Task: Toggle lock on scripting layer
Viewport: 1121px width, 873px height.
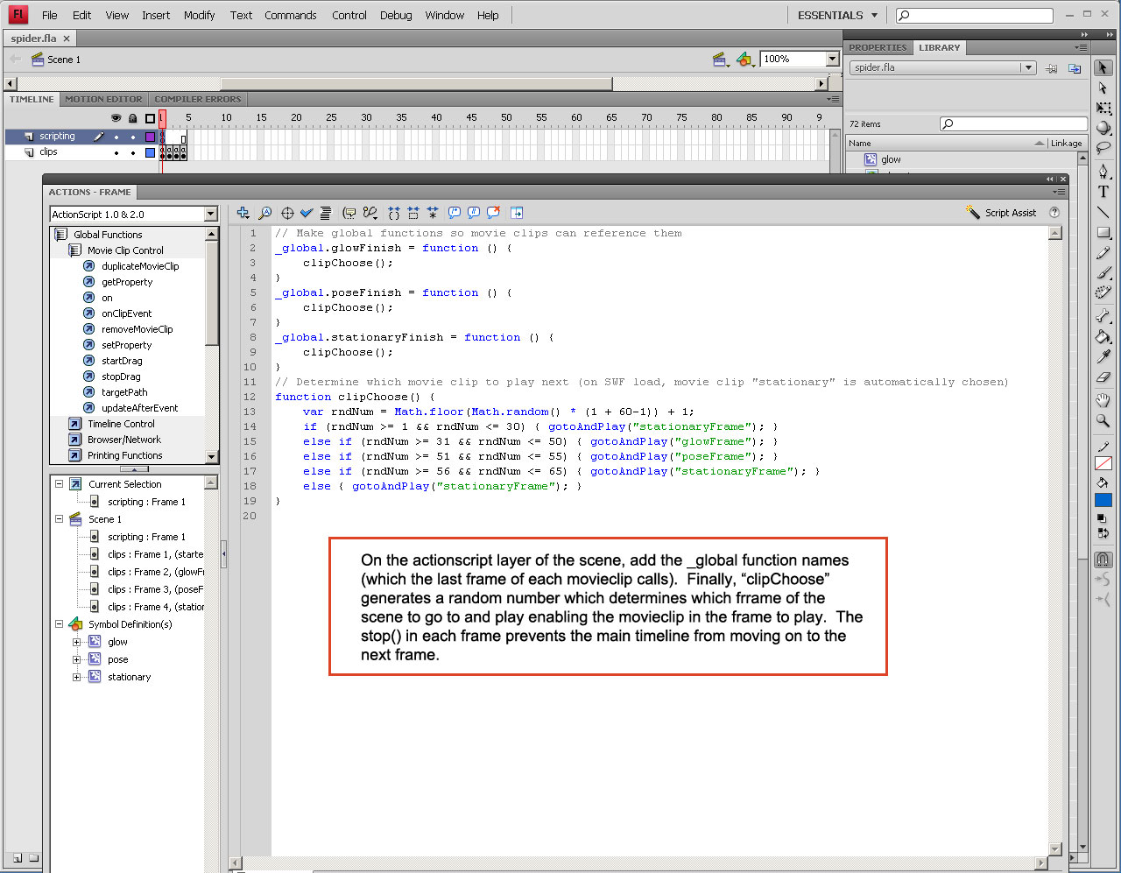Action: point(132,137)
